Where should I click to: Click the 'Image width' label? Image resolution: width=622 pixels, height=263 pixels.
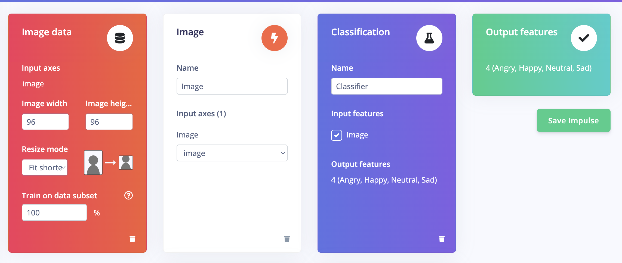tap(44, 104)
